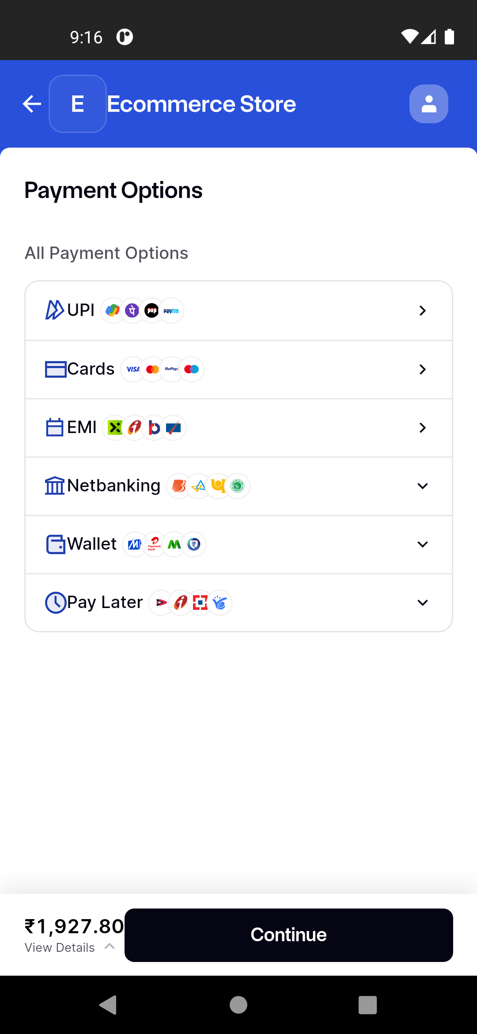Tap the Paytm icon in UPI row
Viewport: 477px width, 1034px height.
(171, 311)
